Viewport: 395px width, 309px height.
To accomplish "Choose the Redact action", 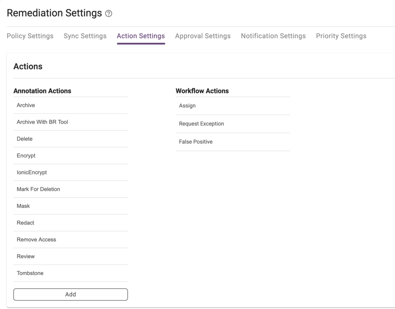I will 71,223.
